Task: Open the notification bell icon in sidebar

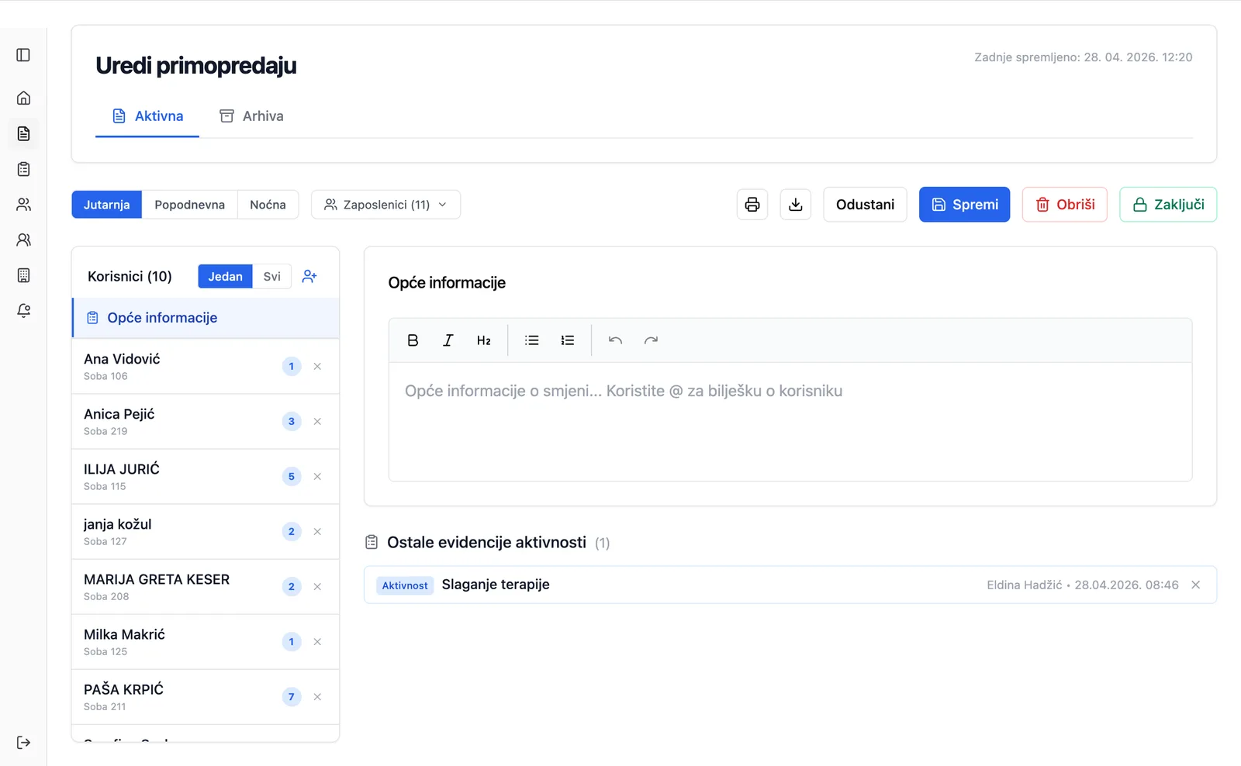Action: [x=23, y=311]
